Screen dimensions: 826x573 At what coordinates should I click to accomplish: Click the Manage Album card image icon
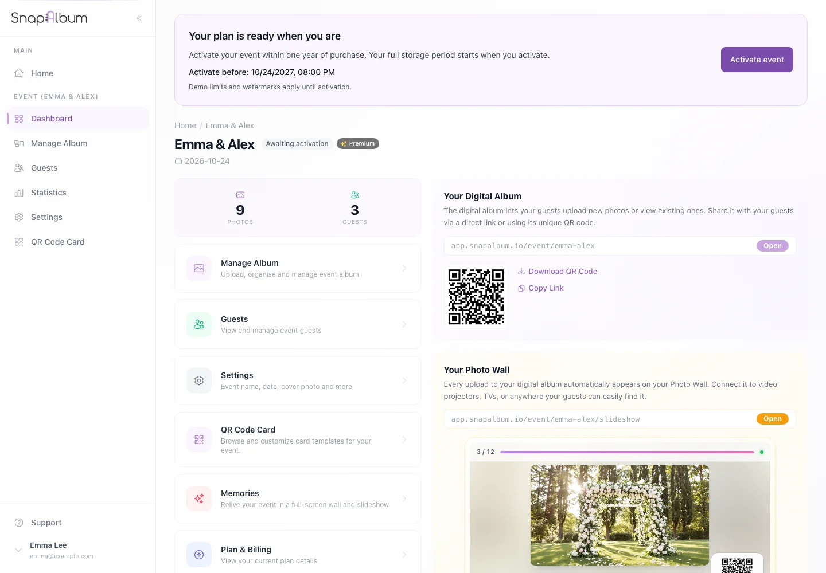(199, 268)
